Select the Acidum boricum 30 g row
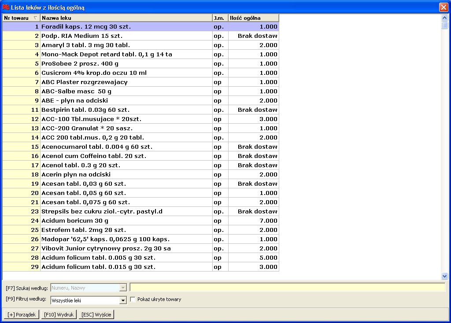This screenshot has height=323, width=451. tap(126, 220)
